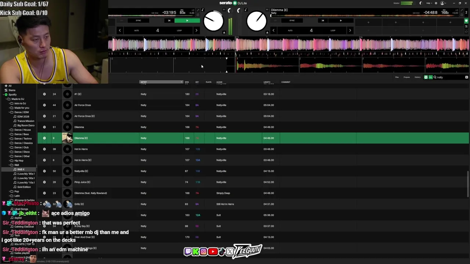Expand the Hip Hop folder
This screenshot has height=264, width=470.
pyautogui.click(x=9, y=161)
